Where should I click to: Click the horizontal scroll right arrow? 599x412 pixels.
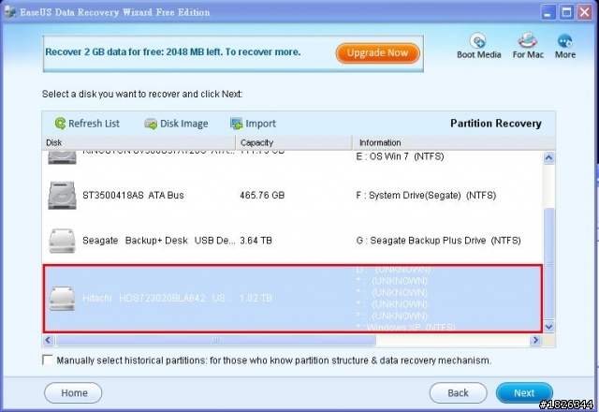click(535, 340)
